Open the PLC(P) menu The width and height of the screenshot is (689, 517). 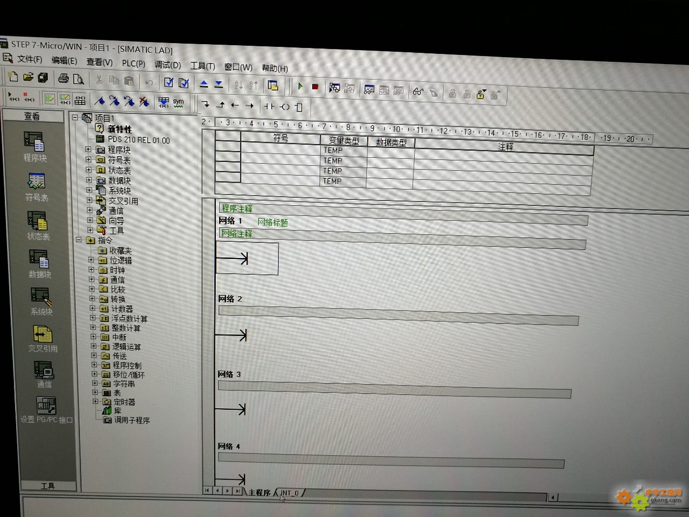click(133, 64)
